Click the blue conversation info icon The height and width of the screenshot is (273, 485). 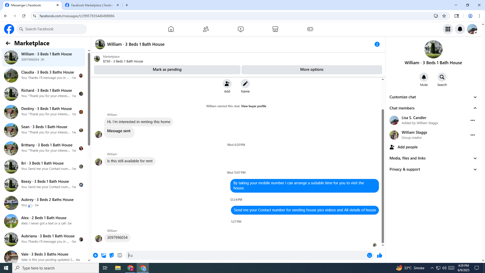pyautogui.click(x=377, y=44)
